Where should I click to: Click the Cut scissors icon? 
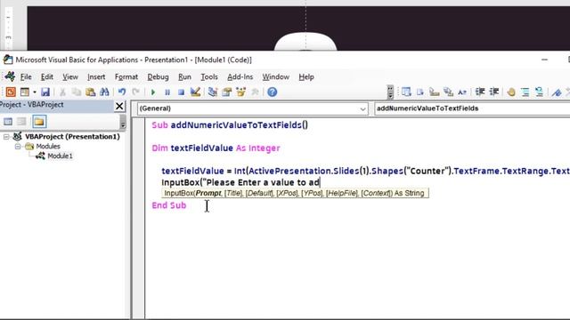(x=62, y=92)
